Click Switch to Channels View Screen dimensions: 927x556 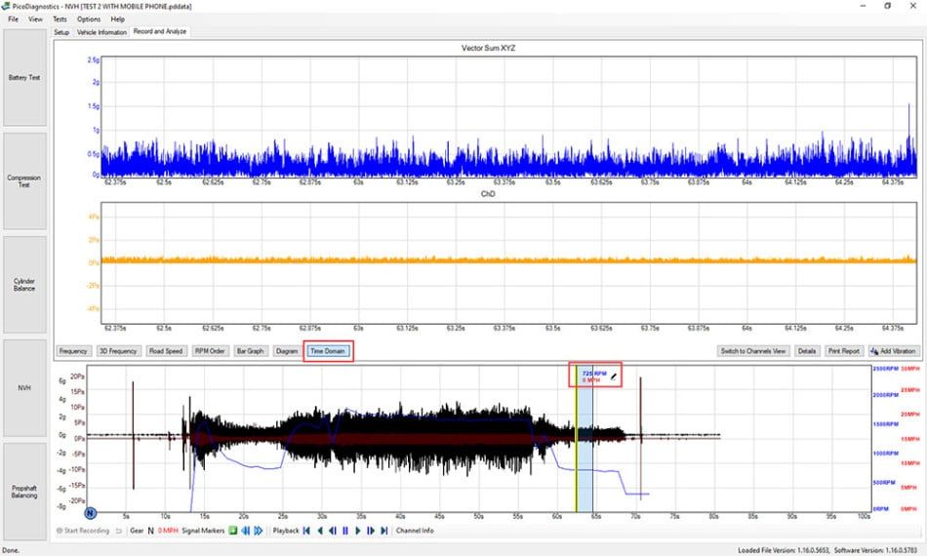(x=753, y=351)
